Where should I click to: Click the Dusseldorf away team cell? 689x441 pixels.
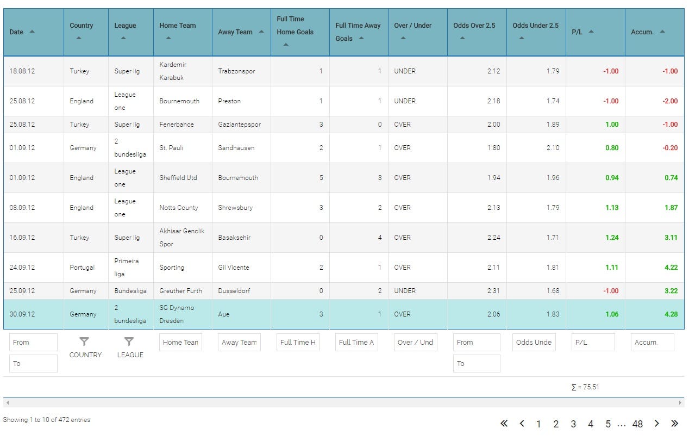coord(241,290)
